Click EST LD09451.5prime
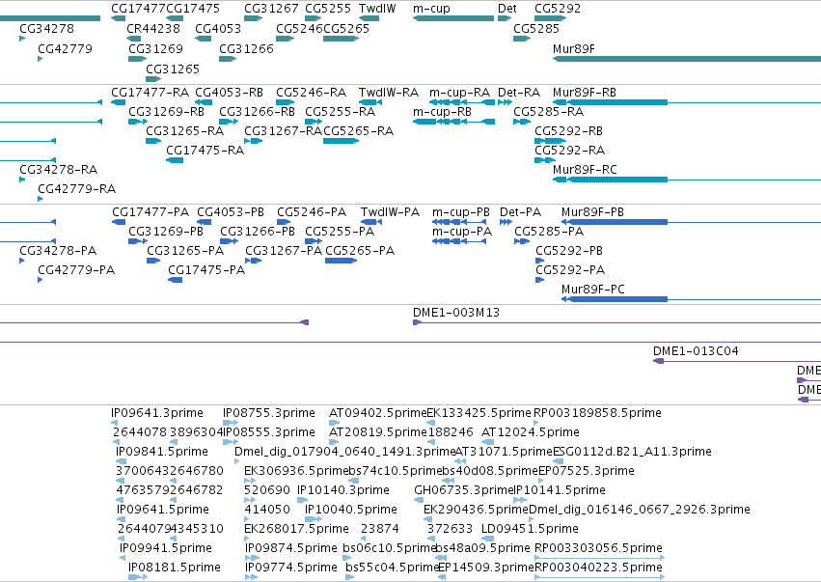 (x=530, y=529)
